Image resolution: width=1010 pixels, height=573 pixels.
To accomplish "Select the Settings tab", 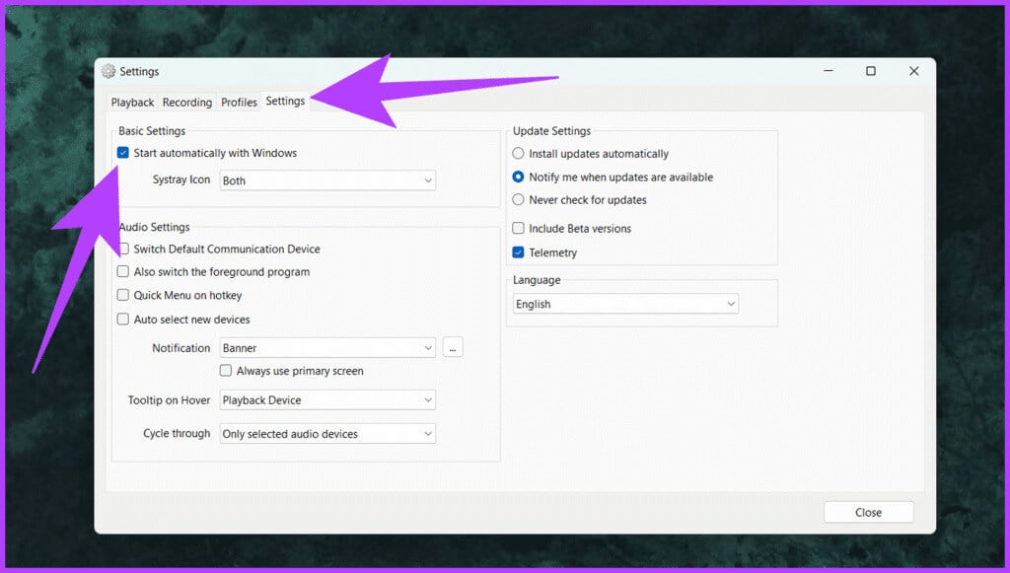I will tap(285, 101).
